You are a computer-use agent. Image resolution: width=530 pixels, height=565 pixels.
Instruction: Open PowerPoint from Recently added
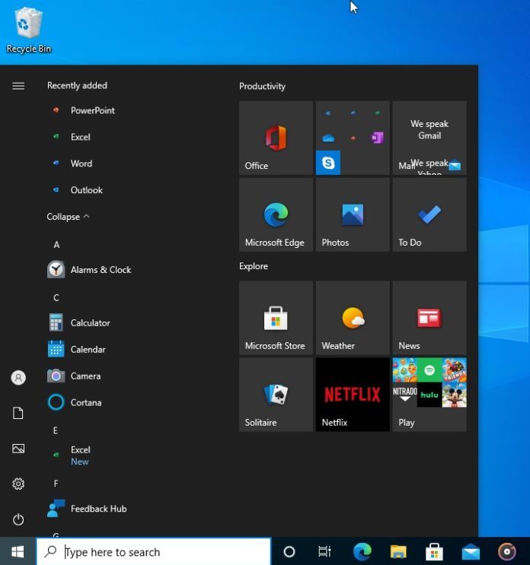(x=92, y=110)
